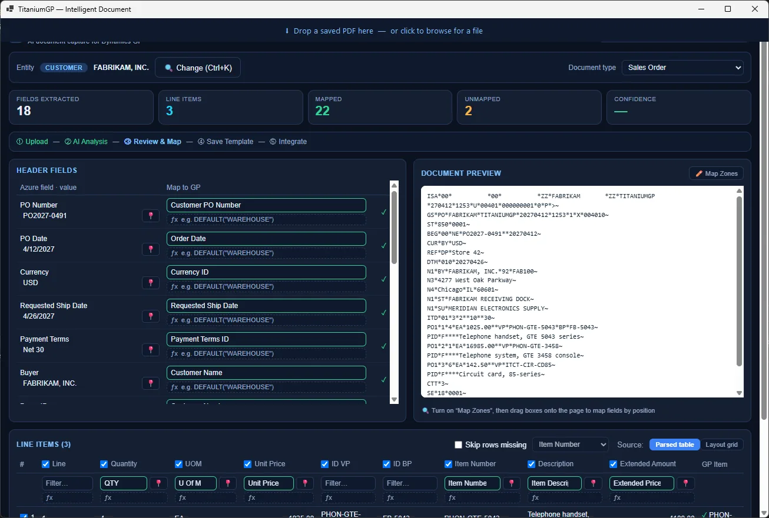Click the CUSTOMER entity badge

coord(64,68)
